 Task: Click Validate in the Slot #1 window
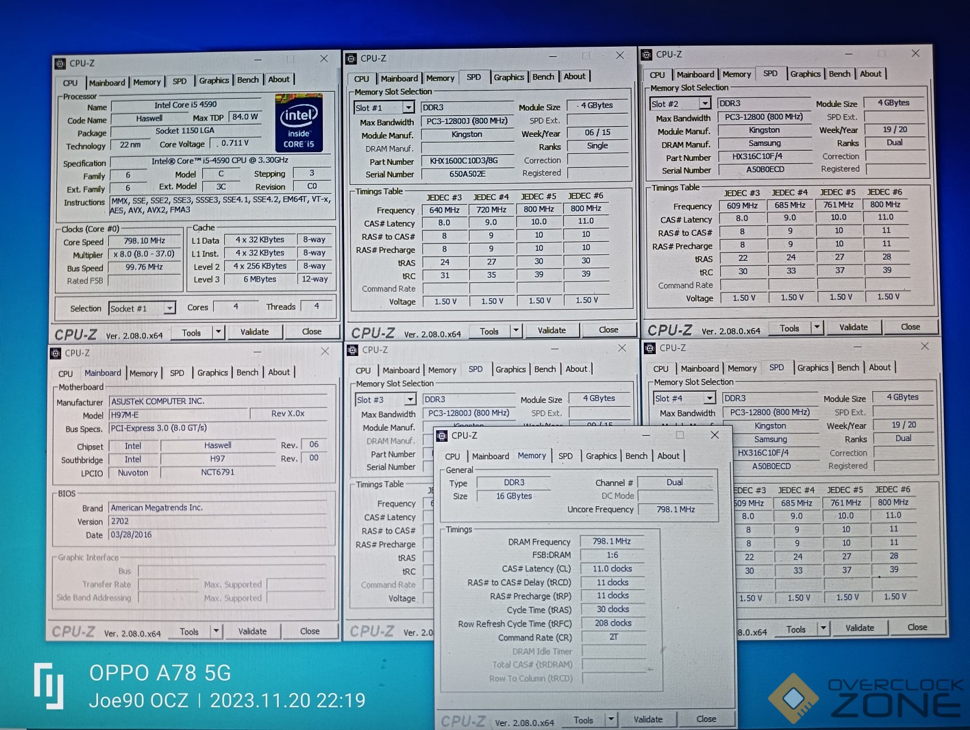pos(552,330)
